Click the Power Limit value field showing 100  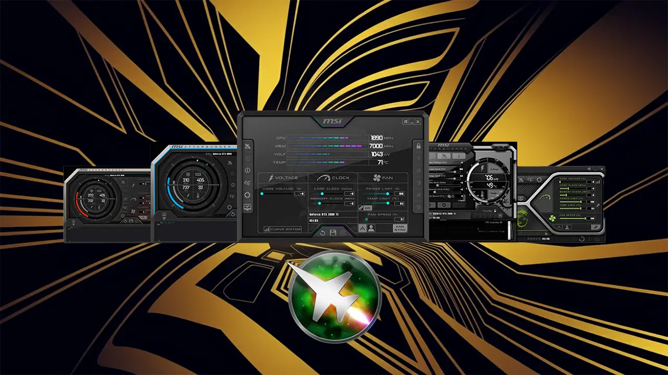399,194
